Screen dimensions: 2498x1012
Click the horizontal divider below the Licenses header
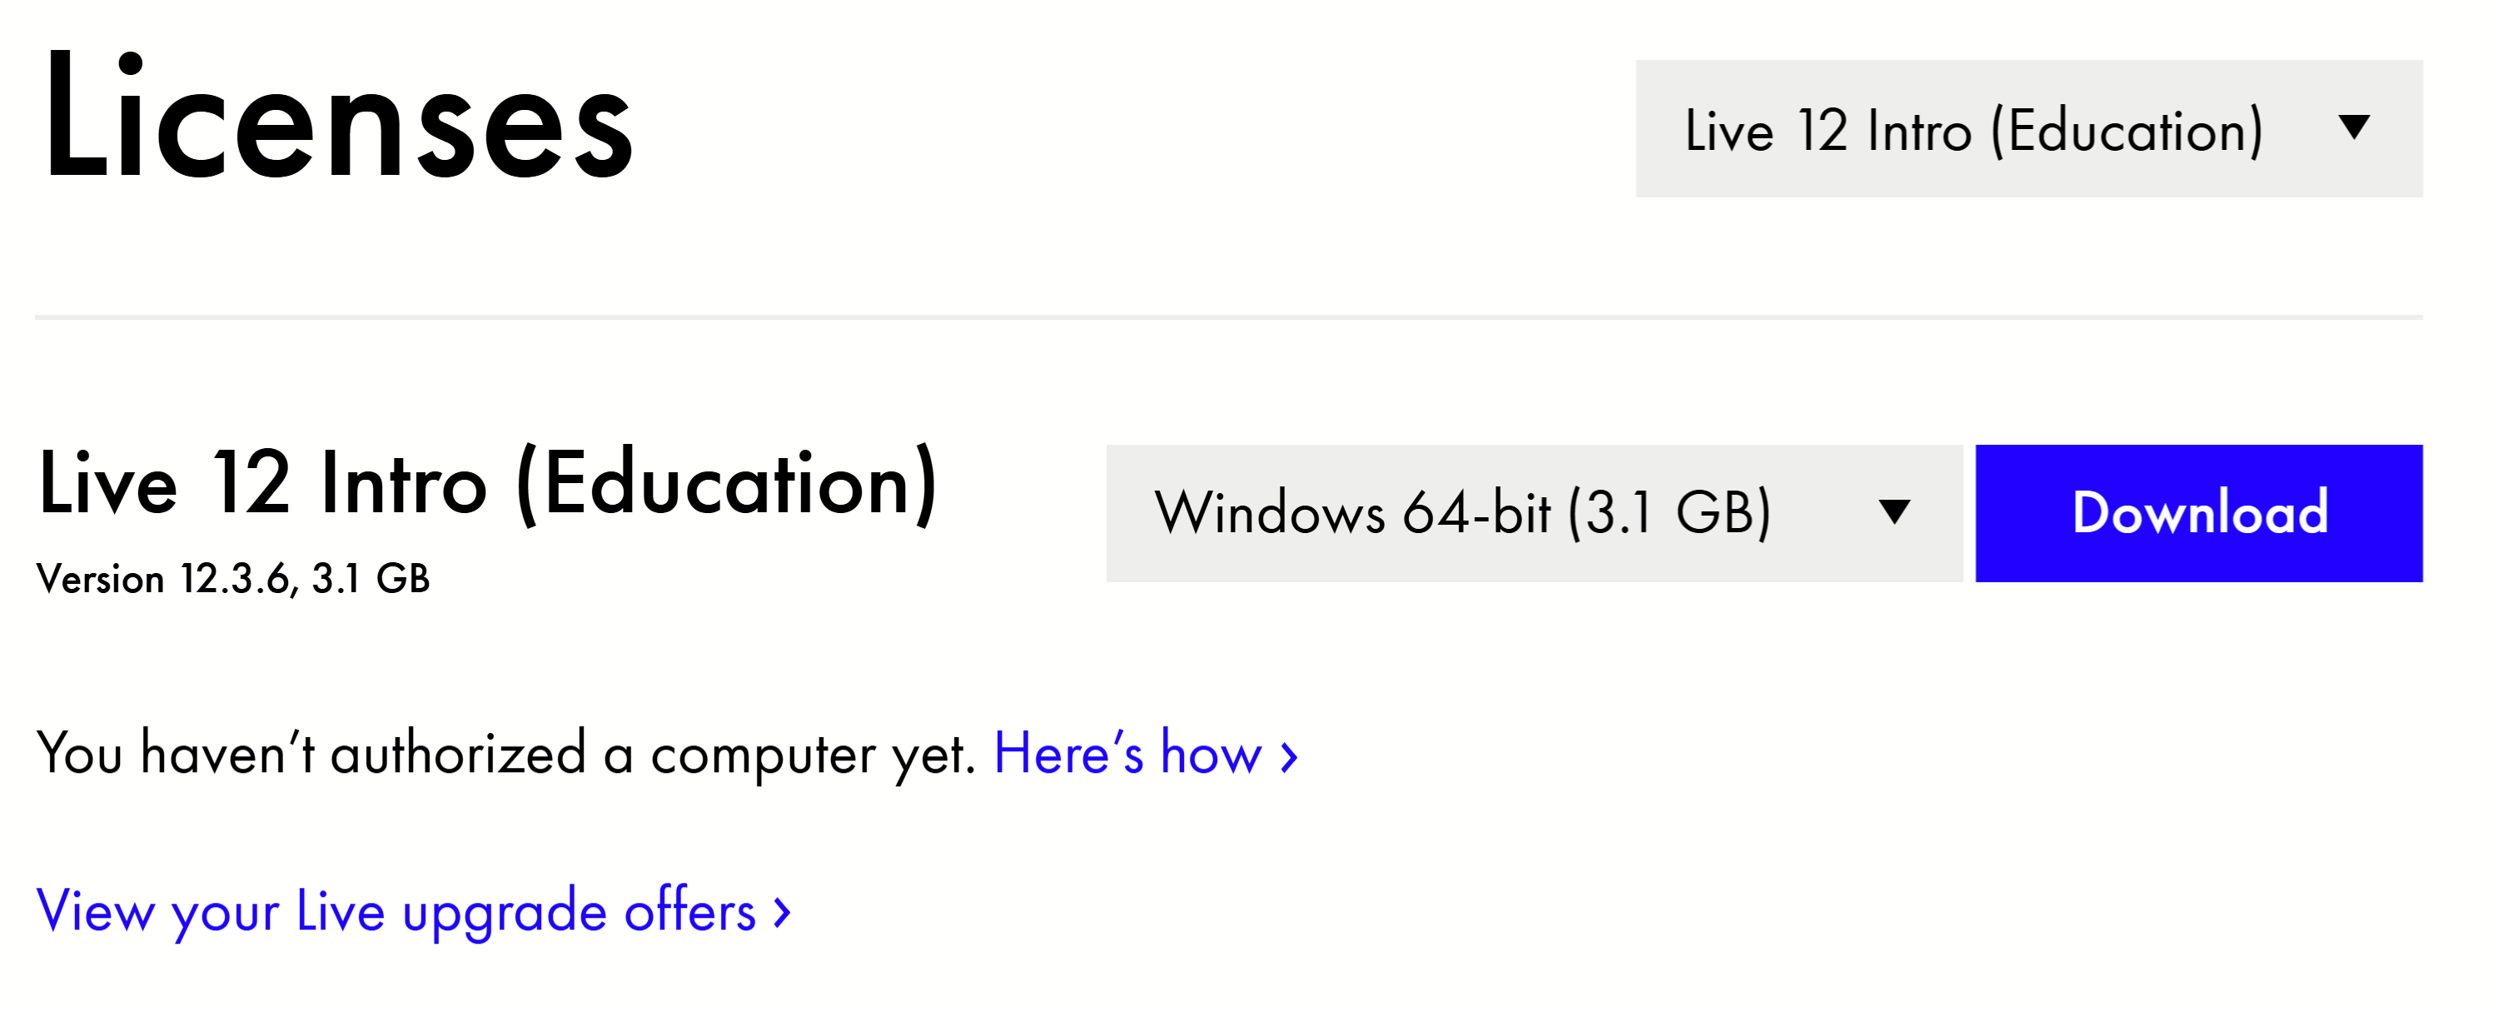pyautogui.click(x=1227, y=317)
